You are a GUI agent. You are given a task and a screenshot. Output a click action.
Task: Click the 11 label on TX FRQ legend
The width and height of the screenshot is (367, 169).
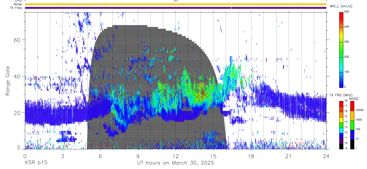click(x=346, y=138)
